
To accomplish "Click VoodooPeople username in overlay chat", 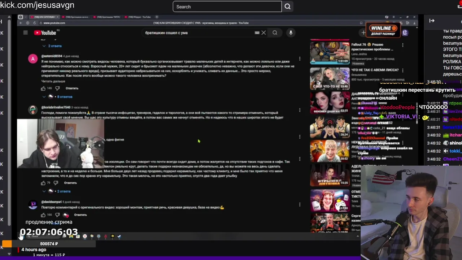I will tap(398, 107).
